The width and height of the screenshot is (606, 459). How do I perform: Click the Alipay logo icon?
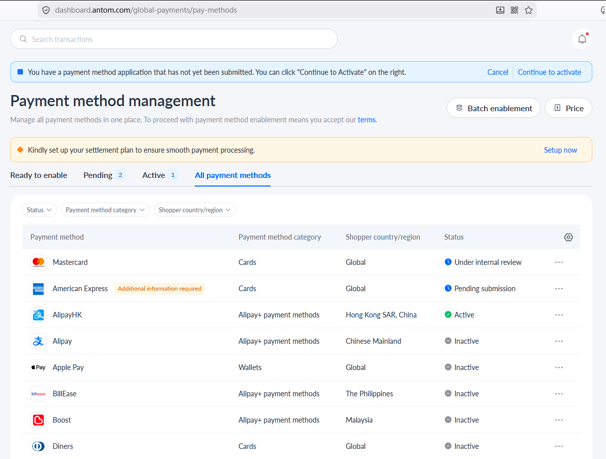click(38, 341)
